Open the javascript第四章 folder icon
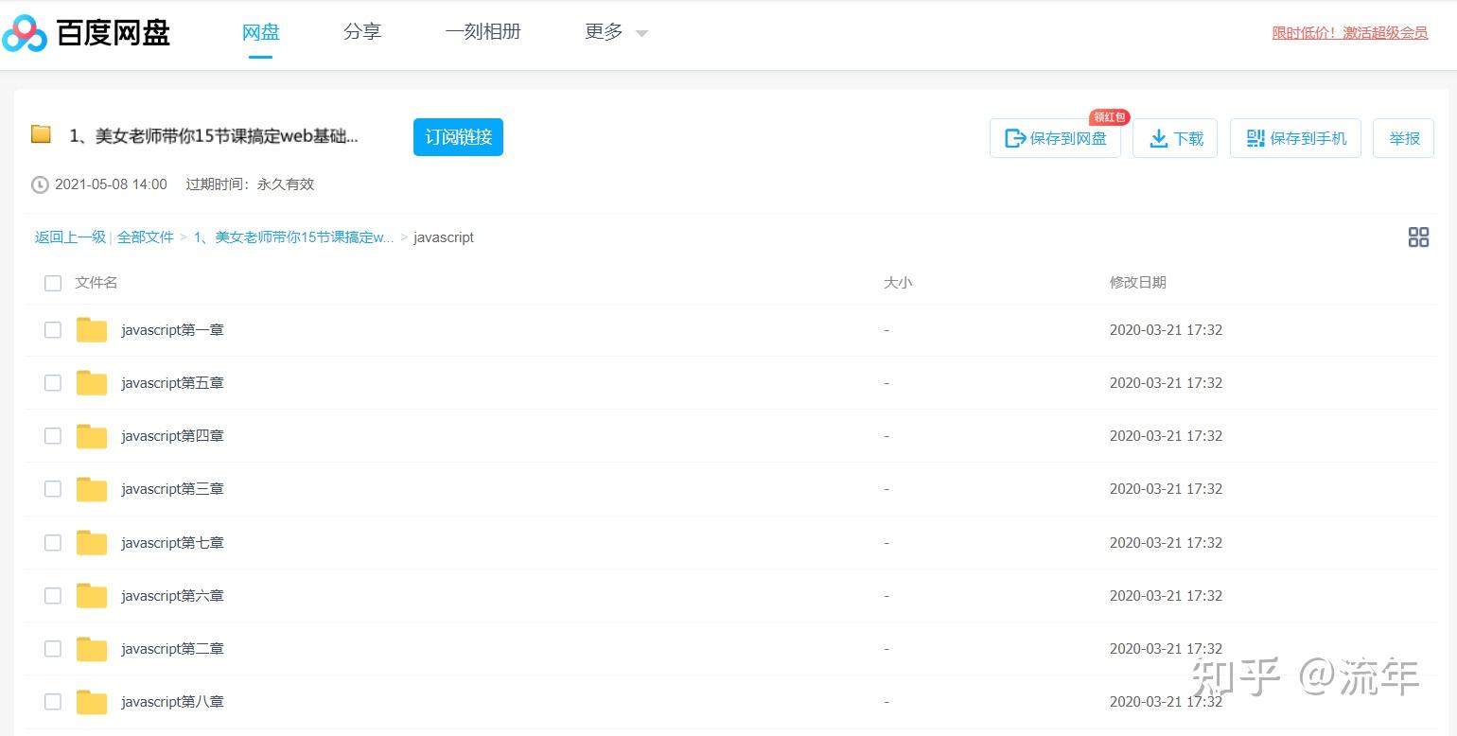This screenshot has height=736, width=1457. (92, 436)
